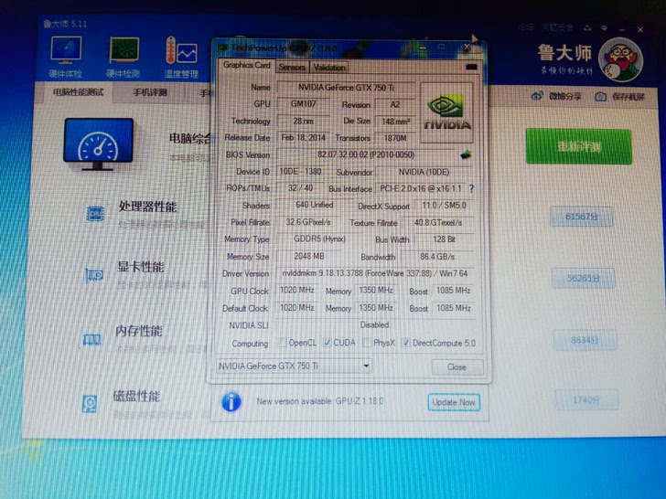Click Name field NVIDIA GeForce GTX 750 Ti

pos(346,88)
